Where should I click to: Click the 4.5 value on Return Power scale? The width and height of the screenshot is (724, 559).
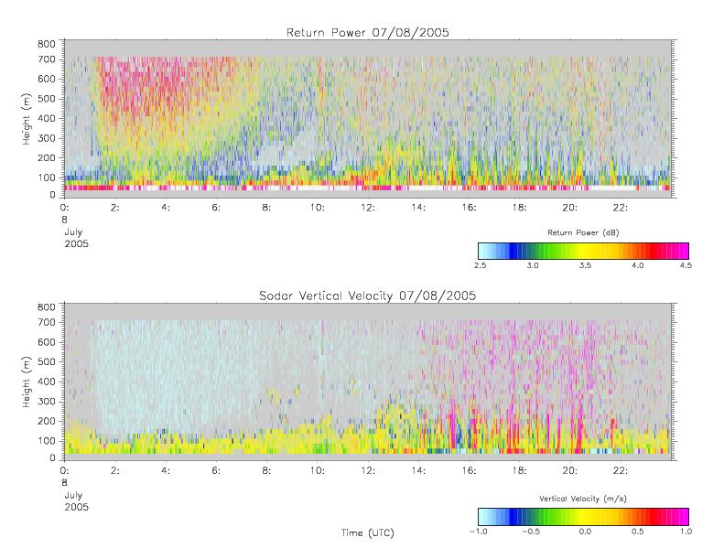pos(686,265)
